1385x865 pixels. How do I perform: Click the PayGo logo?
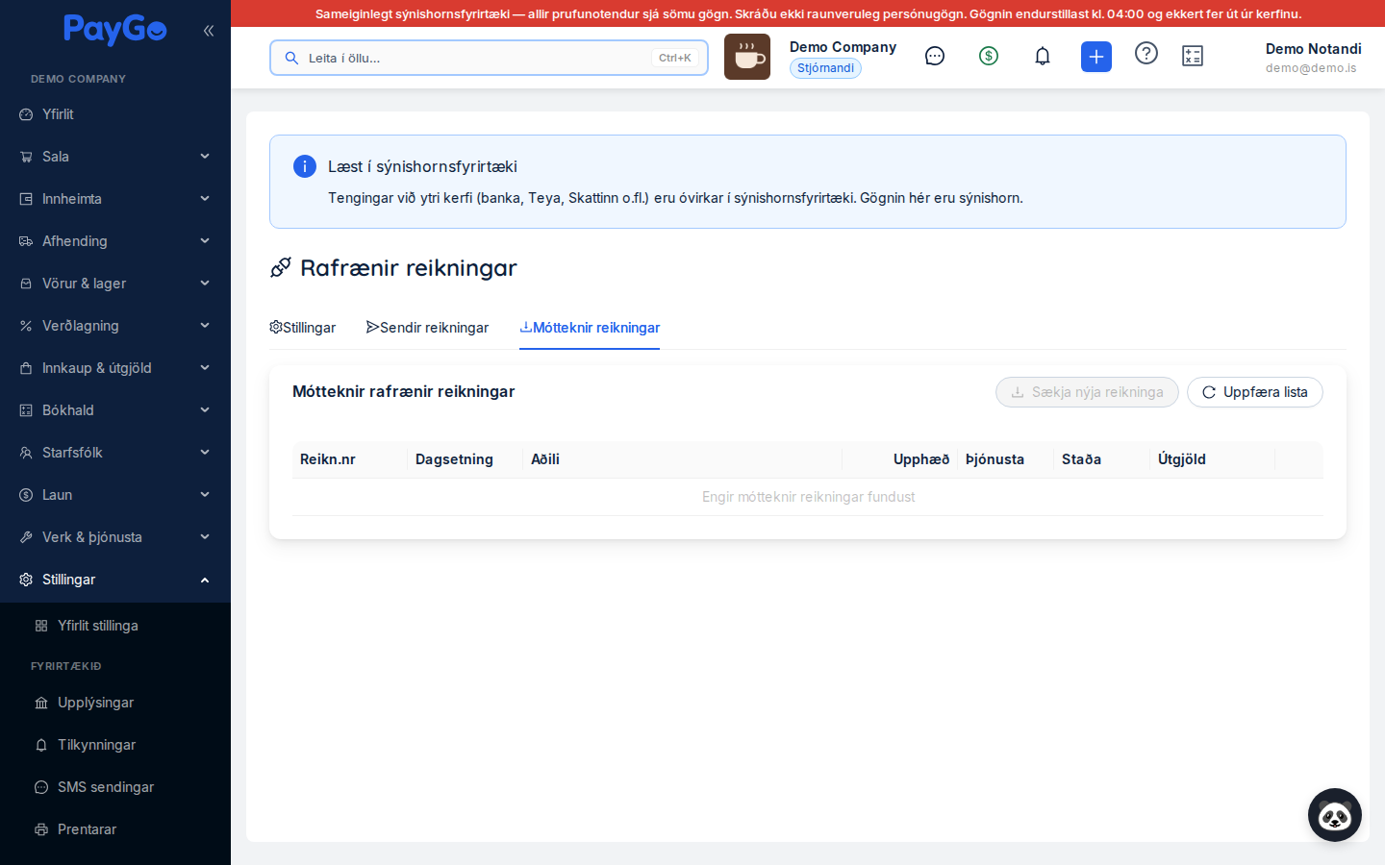pyautogui.click(x=114, y=30)
